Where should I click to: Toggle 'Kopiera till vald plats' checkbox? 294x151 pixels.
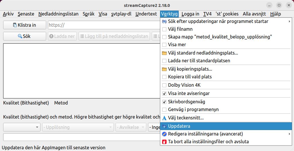pos(164,77)
